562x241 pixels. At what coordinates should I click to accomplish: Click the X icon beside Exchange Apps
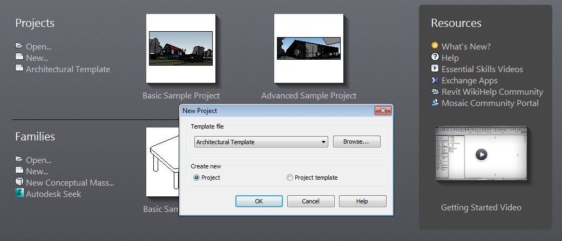point(435,80)
